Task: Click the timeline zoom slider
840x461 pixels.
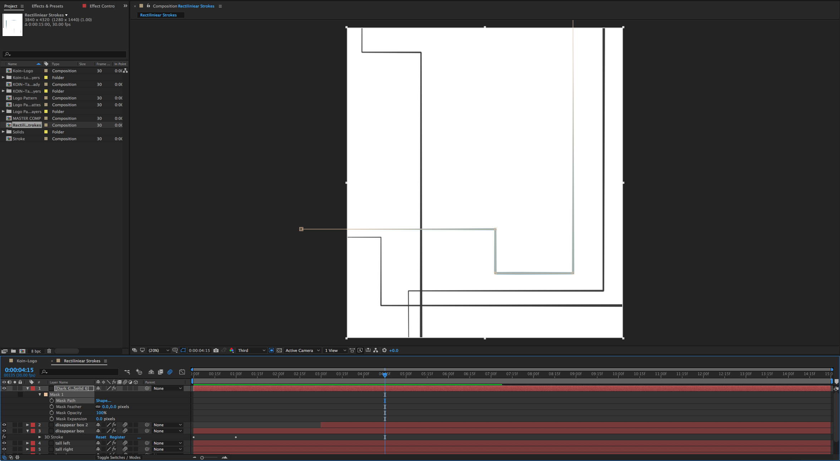Action: coord(202,458)
